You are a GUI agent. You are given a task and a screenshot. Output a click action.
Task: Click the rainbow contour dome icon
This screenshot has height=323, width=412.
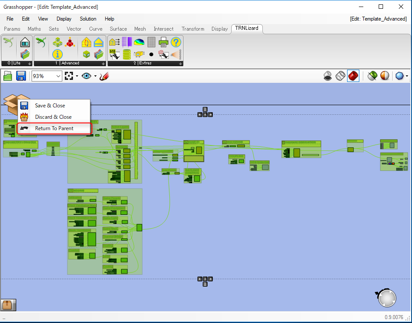tap(139, 42)
